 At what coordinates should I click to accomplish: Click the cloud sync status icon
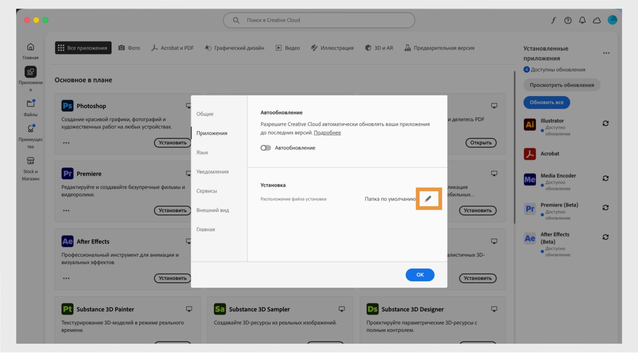(597, 20)
